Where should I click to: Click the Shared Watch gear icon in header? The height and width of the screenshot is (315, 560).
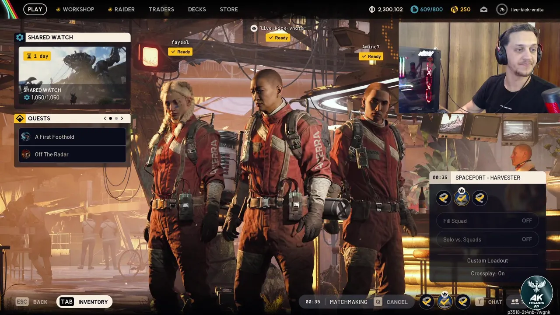20,37
